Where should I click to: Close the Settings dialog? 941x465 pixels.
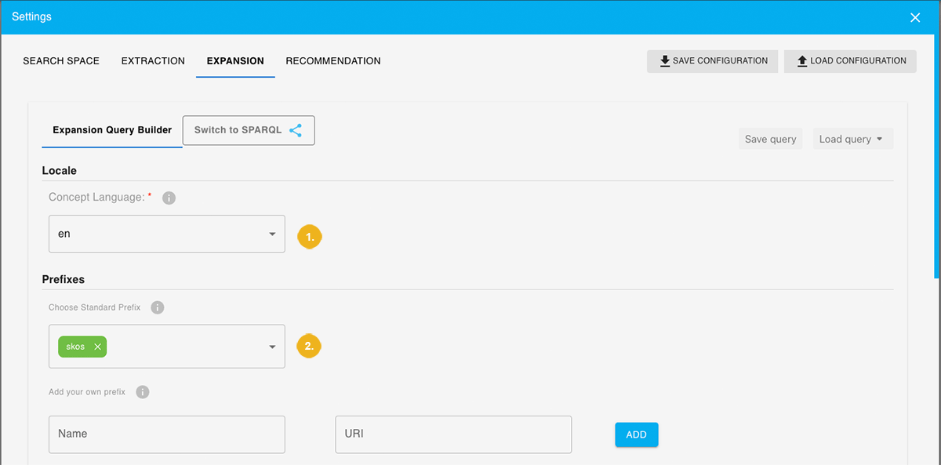coord(915,16)
